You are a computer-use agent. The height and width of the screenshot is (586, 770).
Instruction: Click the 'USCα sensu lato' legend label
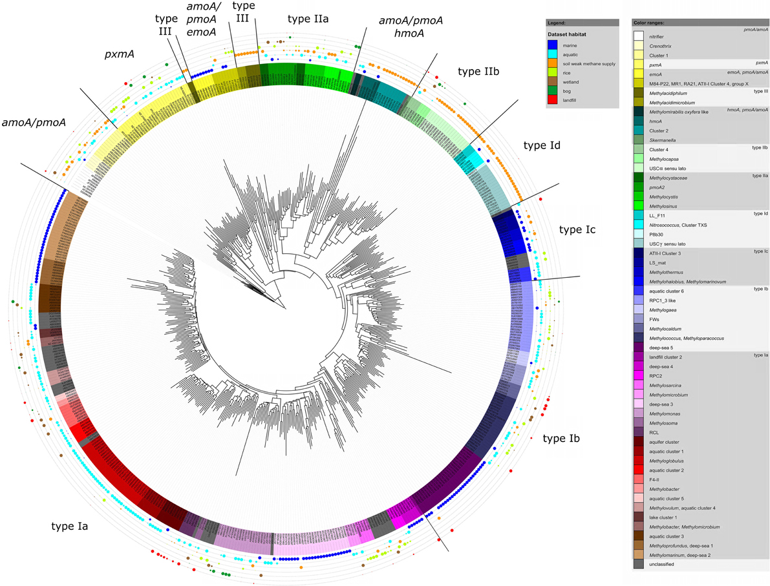point(667,169)
